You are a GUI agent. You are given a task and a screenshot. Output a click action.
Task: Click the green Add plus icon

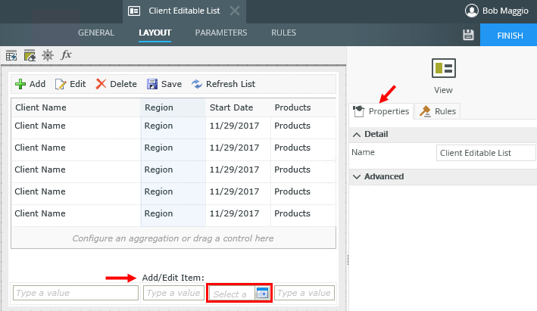pos(20,84)
